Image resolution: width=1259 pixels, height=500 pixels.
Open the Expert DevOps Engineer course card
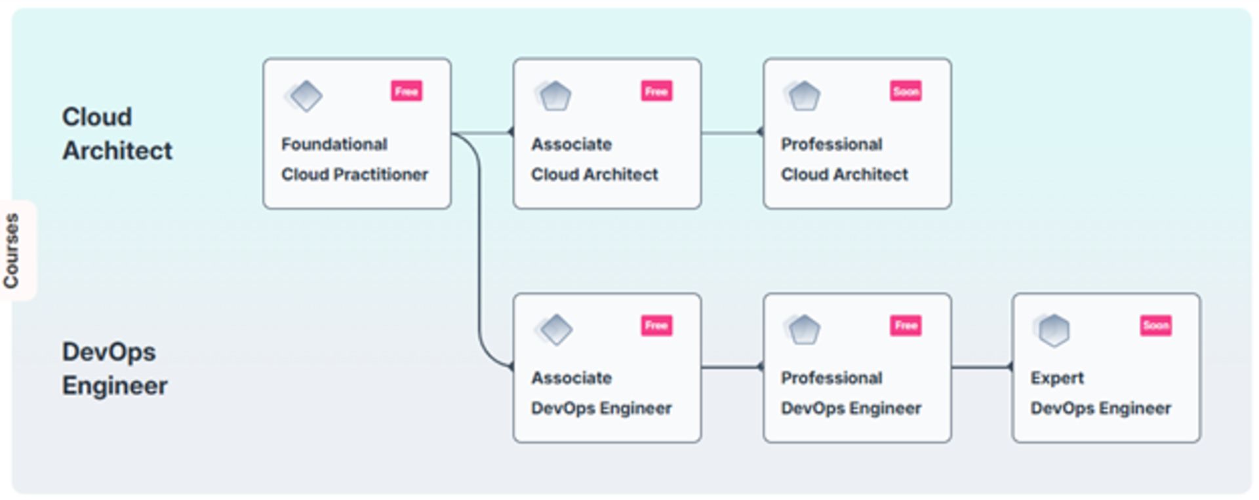(1106, 368)
